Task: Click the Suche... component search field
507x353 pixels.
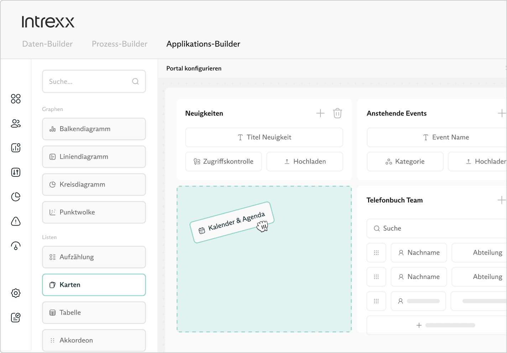Action: pyautogui.click(x=89, y=81)
